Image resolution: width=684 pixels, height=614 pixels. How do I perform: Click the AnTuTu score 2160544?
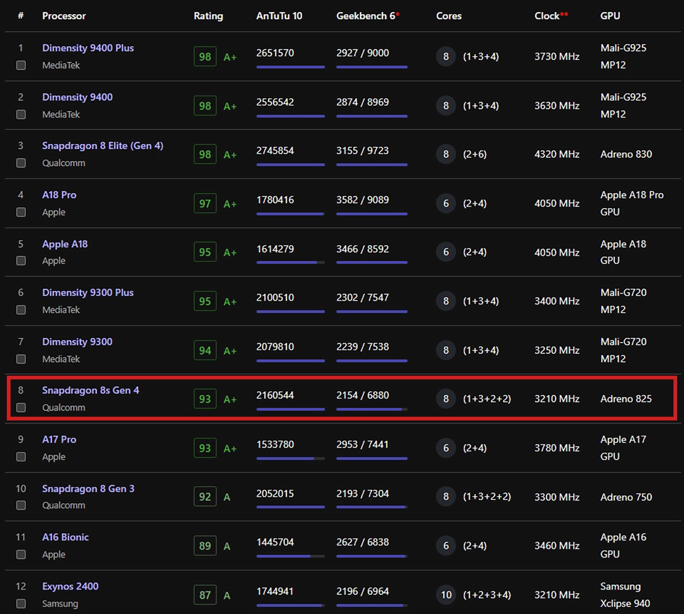(x=275, y=395)
